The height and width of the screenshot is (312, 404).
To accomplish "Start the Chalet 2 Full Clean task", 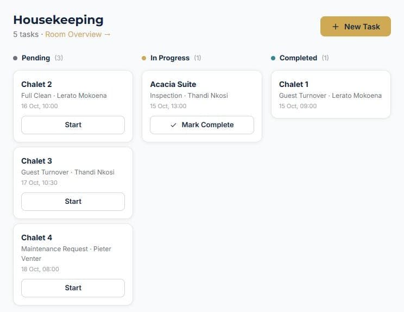I will tap(73, 125).
